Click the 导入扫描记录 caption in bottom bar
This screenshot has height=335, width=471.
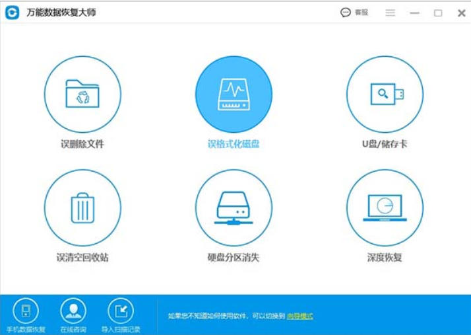point(121,329)
